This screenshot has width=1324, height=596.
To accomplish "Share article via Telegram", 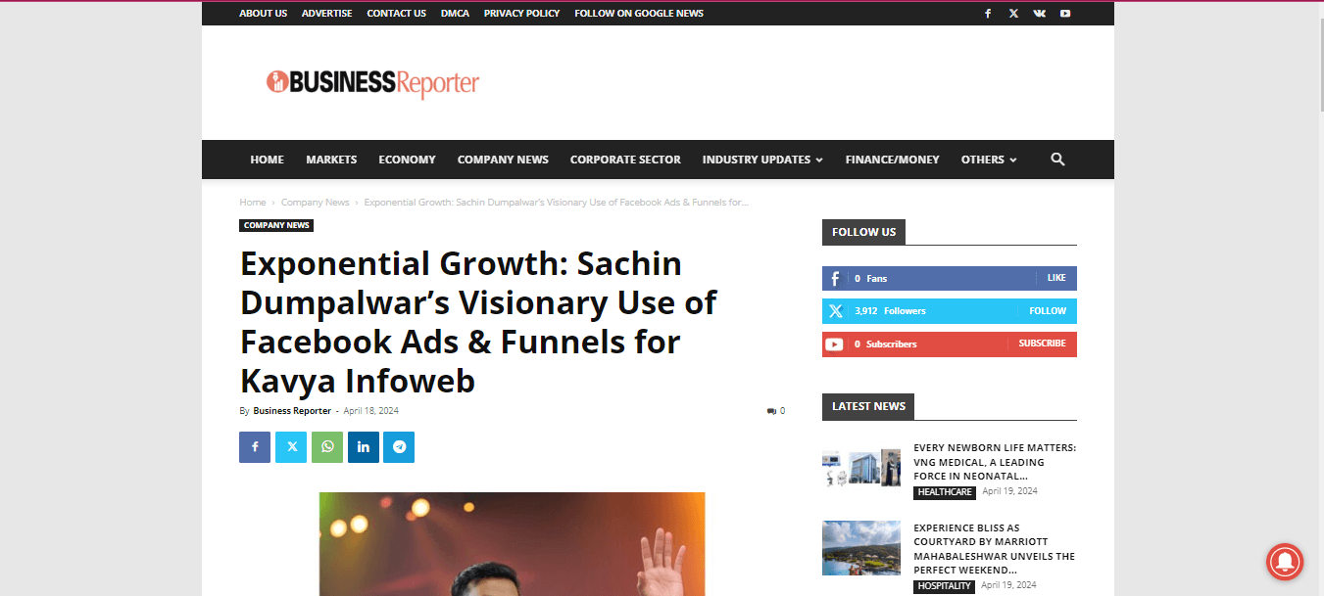I will click(x=399, y=447).
